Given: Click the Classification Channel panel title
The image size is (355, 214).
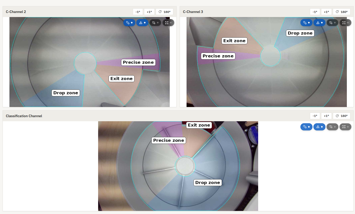Looking at the screenshot, I should (x=24, y=116).
